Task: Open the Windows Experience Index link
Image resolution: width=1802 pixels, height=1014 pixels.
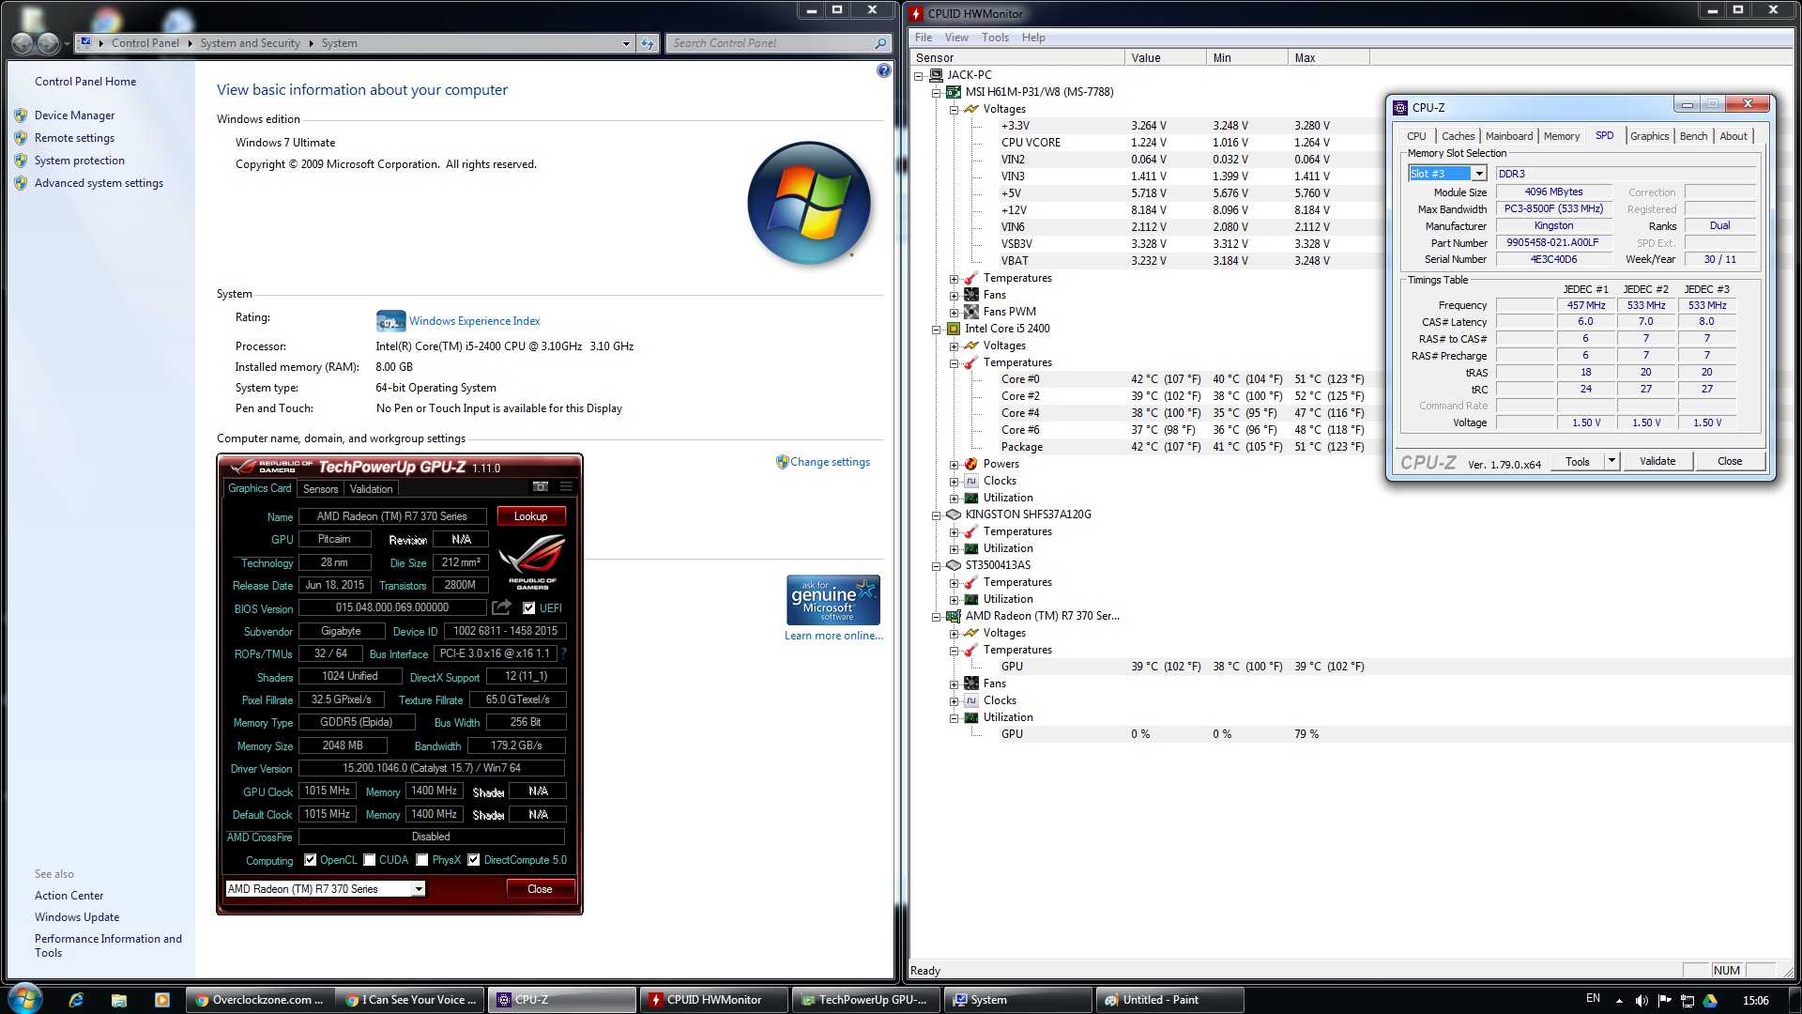Action: pos(474,321)
